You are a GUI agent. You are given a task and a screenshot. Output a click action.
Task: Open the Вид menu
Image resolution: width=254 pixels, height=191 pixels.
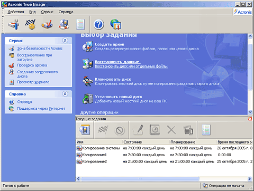[32, 12]
